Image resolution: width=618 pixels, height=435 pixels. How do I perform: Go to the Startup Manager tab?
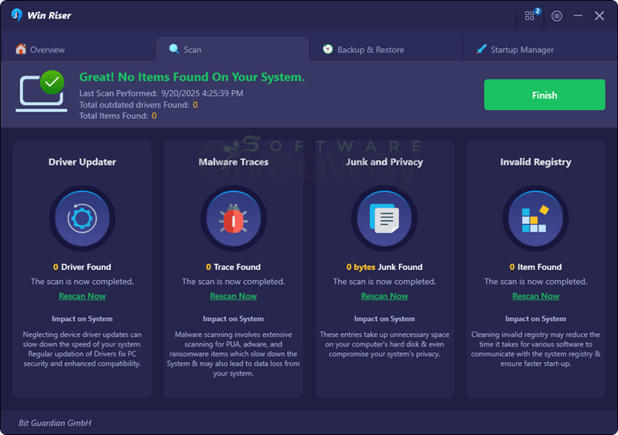(540, 49)
